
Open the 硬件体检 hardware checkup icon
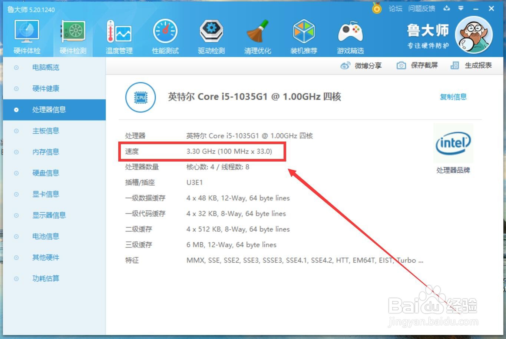click(27, 37)
